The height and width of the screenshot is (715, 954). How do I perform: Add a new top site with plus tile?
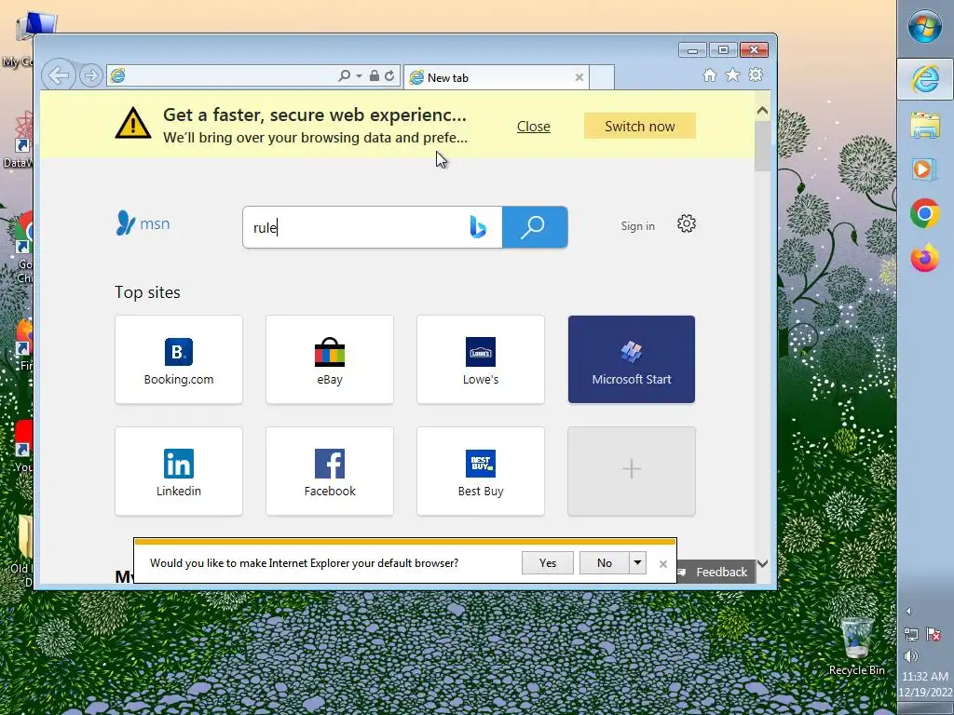[632, 471]
